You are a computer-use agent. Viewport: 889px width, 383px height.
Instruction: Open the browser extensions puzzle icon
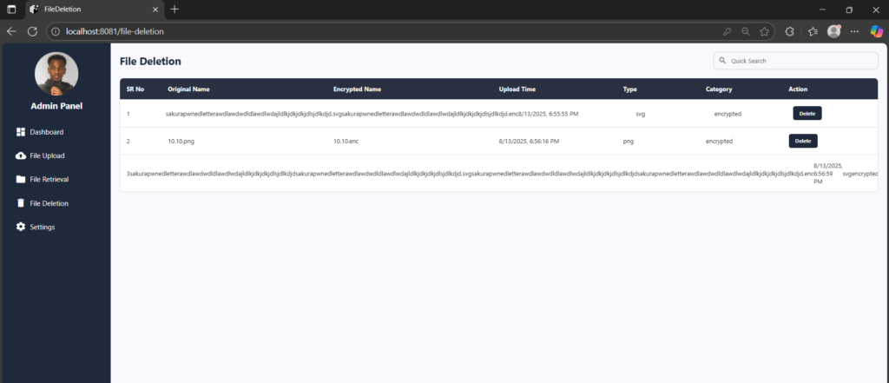click(x=789, y=32)
